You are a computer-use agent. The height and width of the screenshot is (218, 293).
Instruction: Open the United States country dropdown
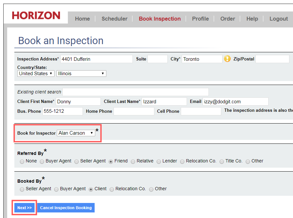click(x=36, y=74)
